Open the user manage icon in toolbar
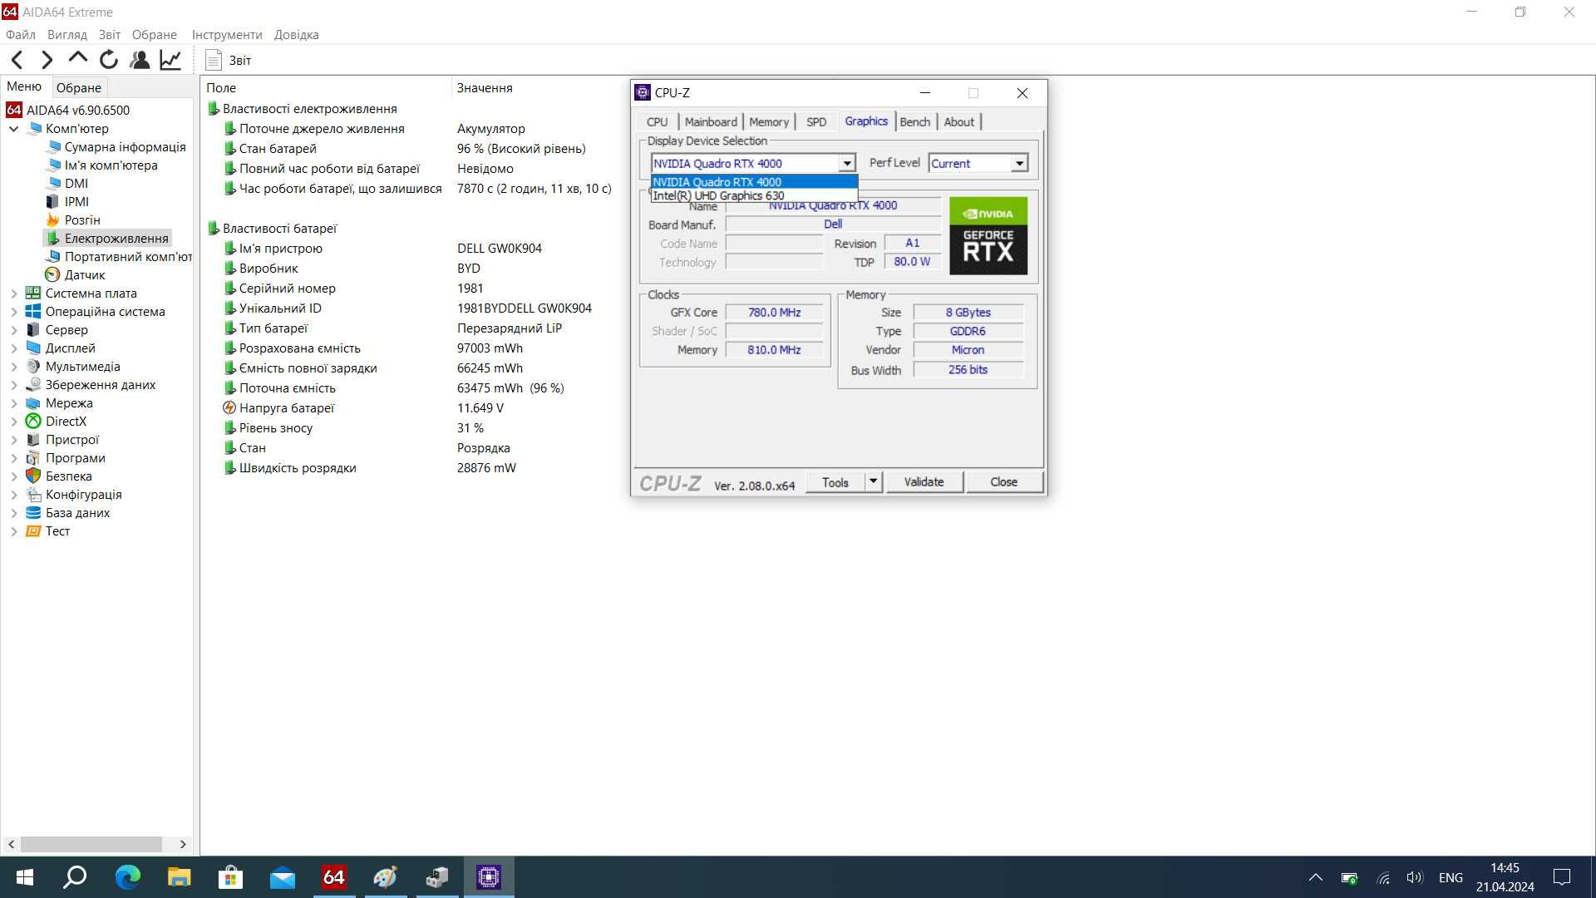The width and height of the screenshot is (1596, 898). [140, 60]
